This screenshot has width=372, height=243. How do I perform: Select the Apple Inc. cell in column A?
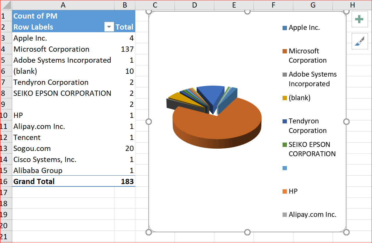63,38
